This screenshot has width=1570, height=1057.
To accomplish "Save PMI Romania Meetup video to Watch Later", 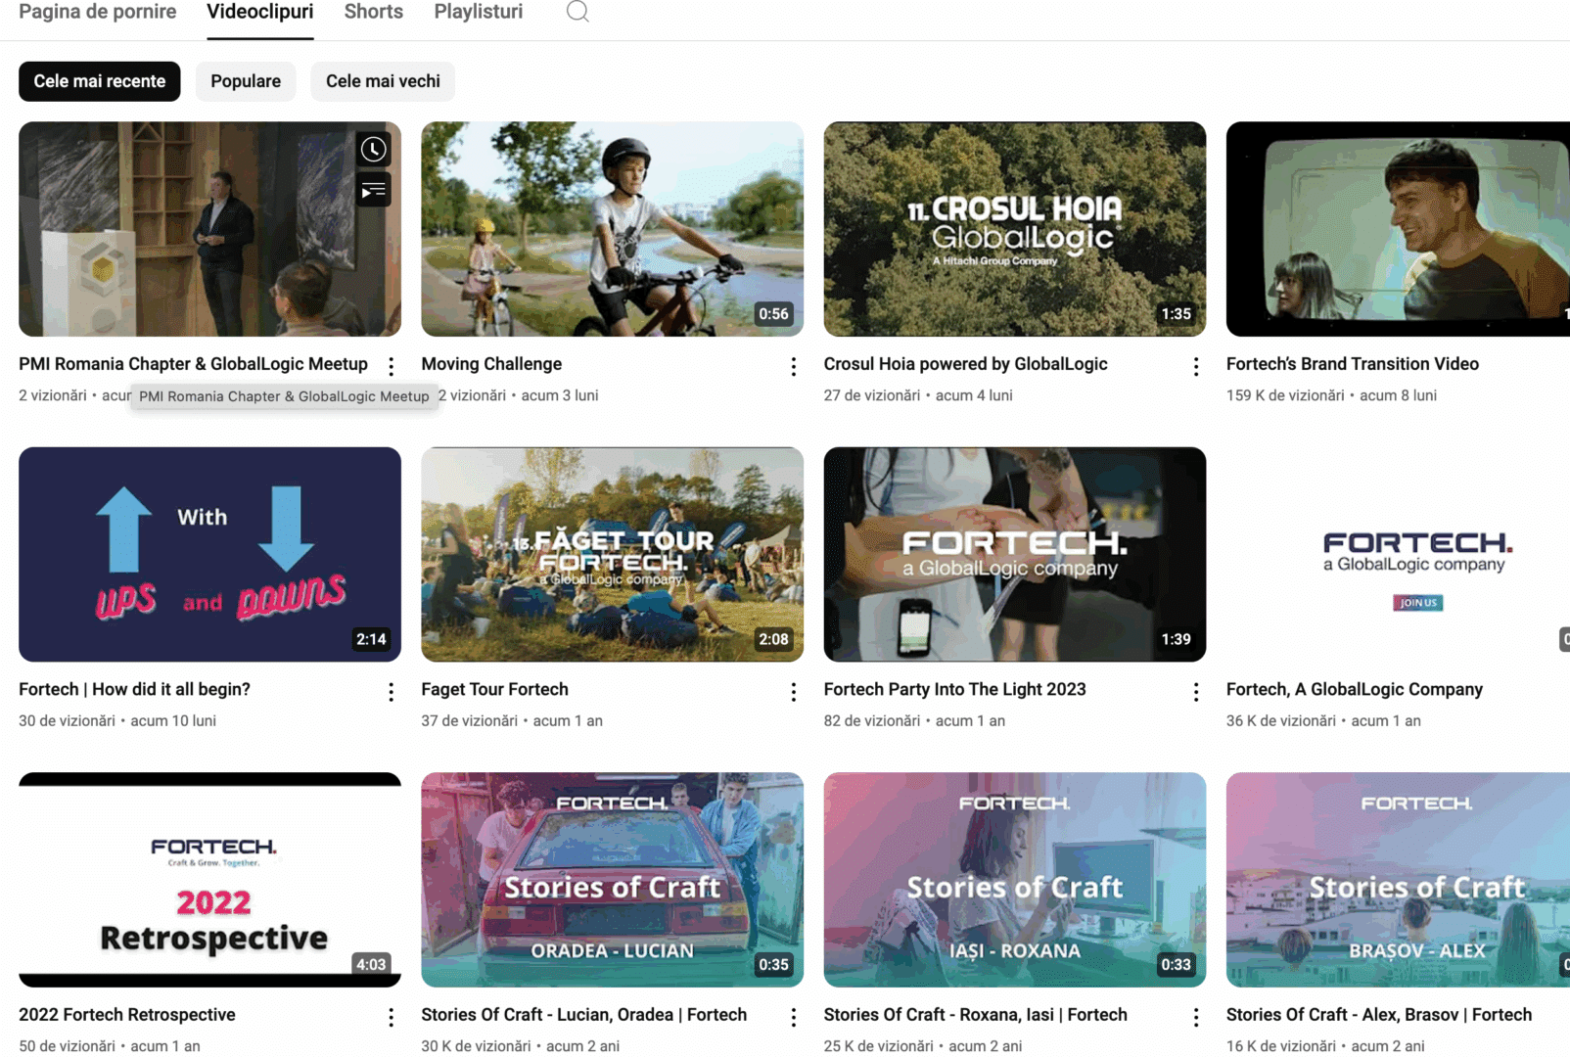I will tap(373, 149).
